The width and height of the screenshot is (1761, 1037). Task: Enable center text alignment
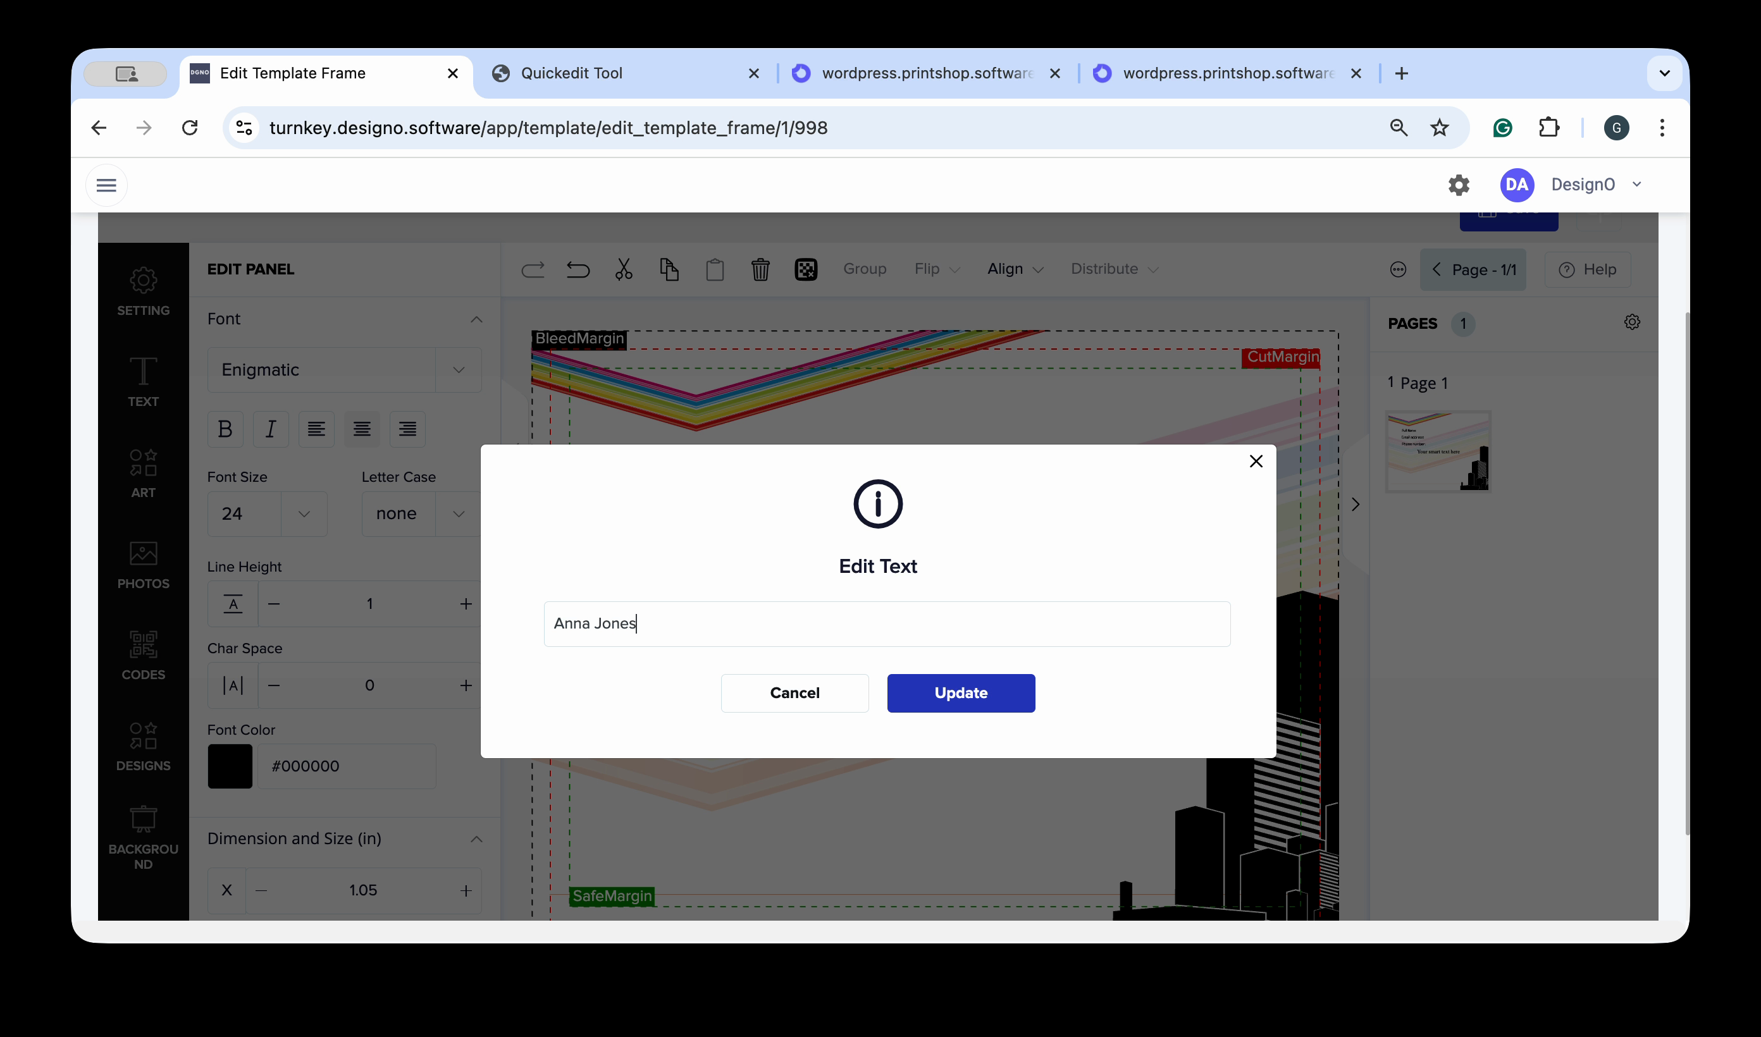(362, 428)
